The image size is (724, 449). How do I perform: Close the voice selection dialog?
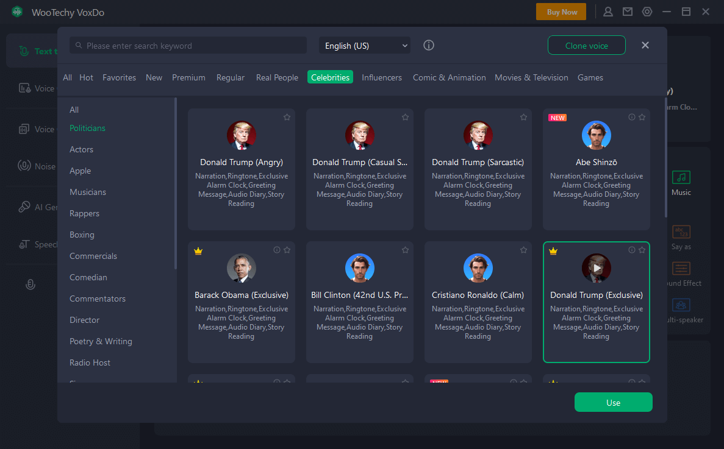[645, 45]
